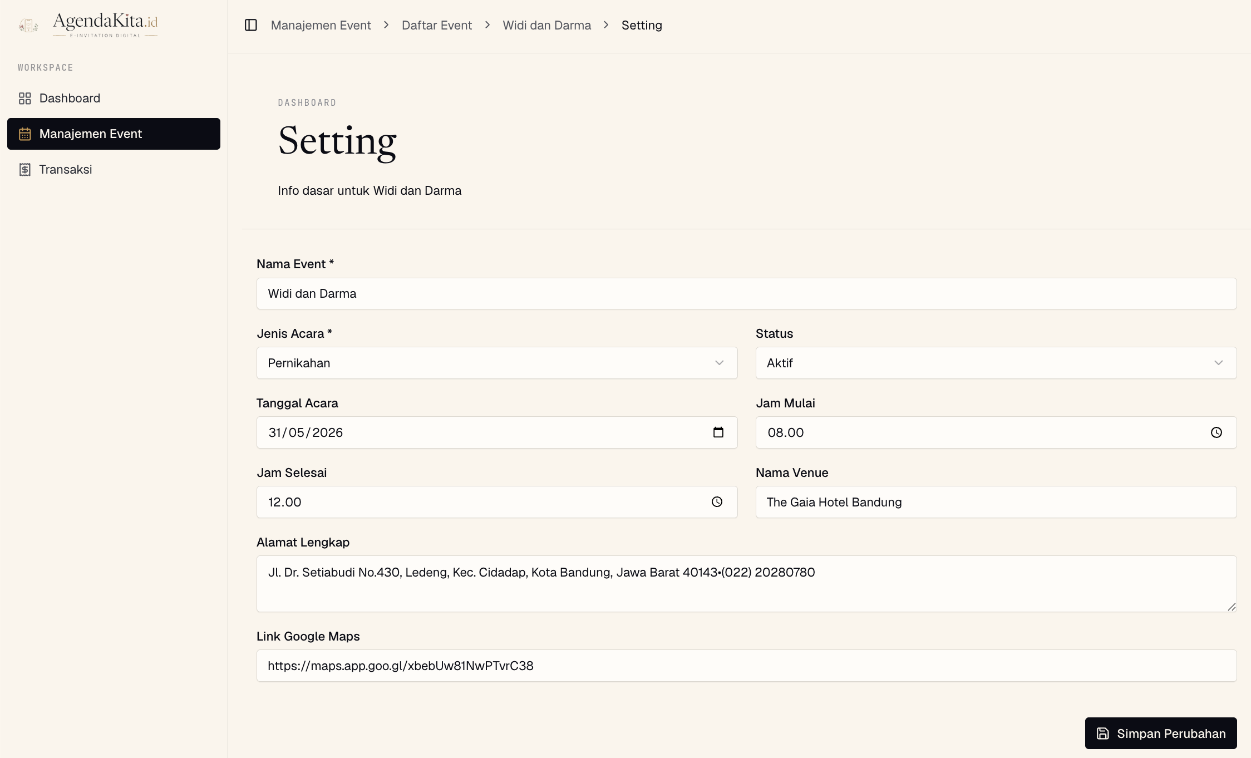Click the 'Jenis Acara *' label
Viewport: 1251px width, 758px height.
pos(294,333)
